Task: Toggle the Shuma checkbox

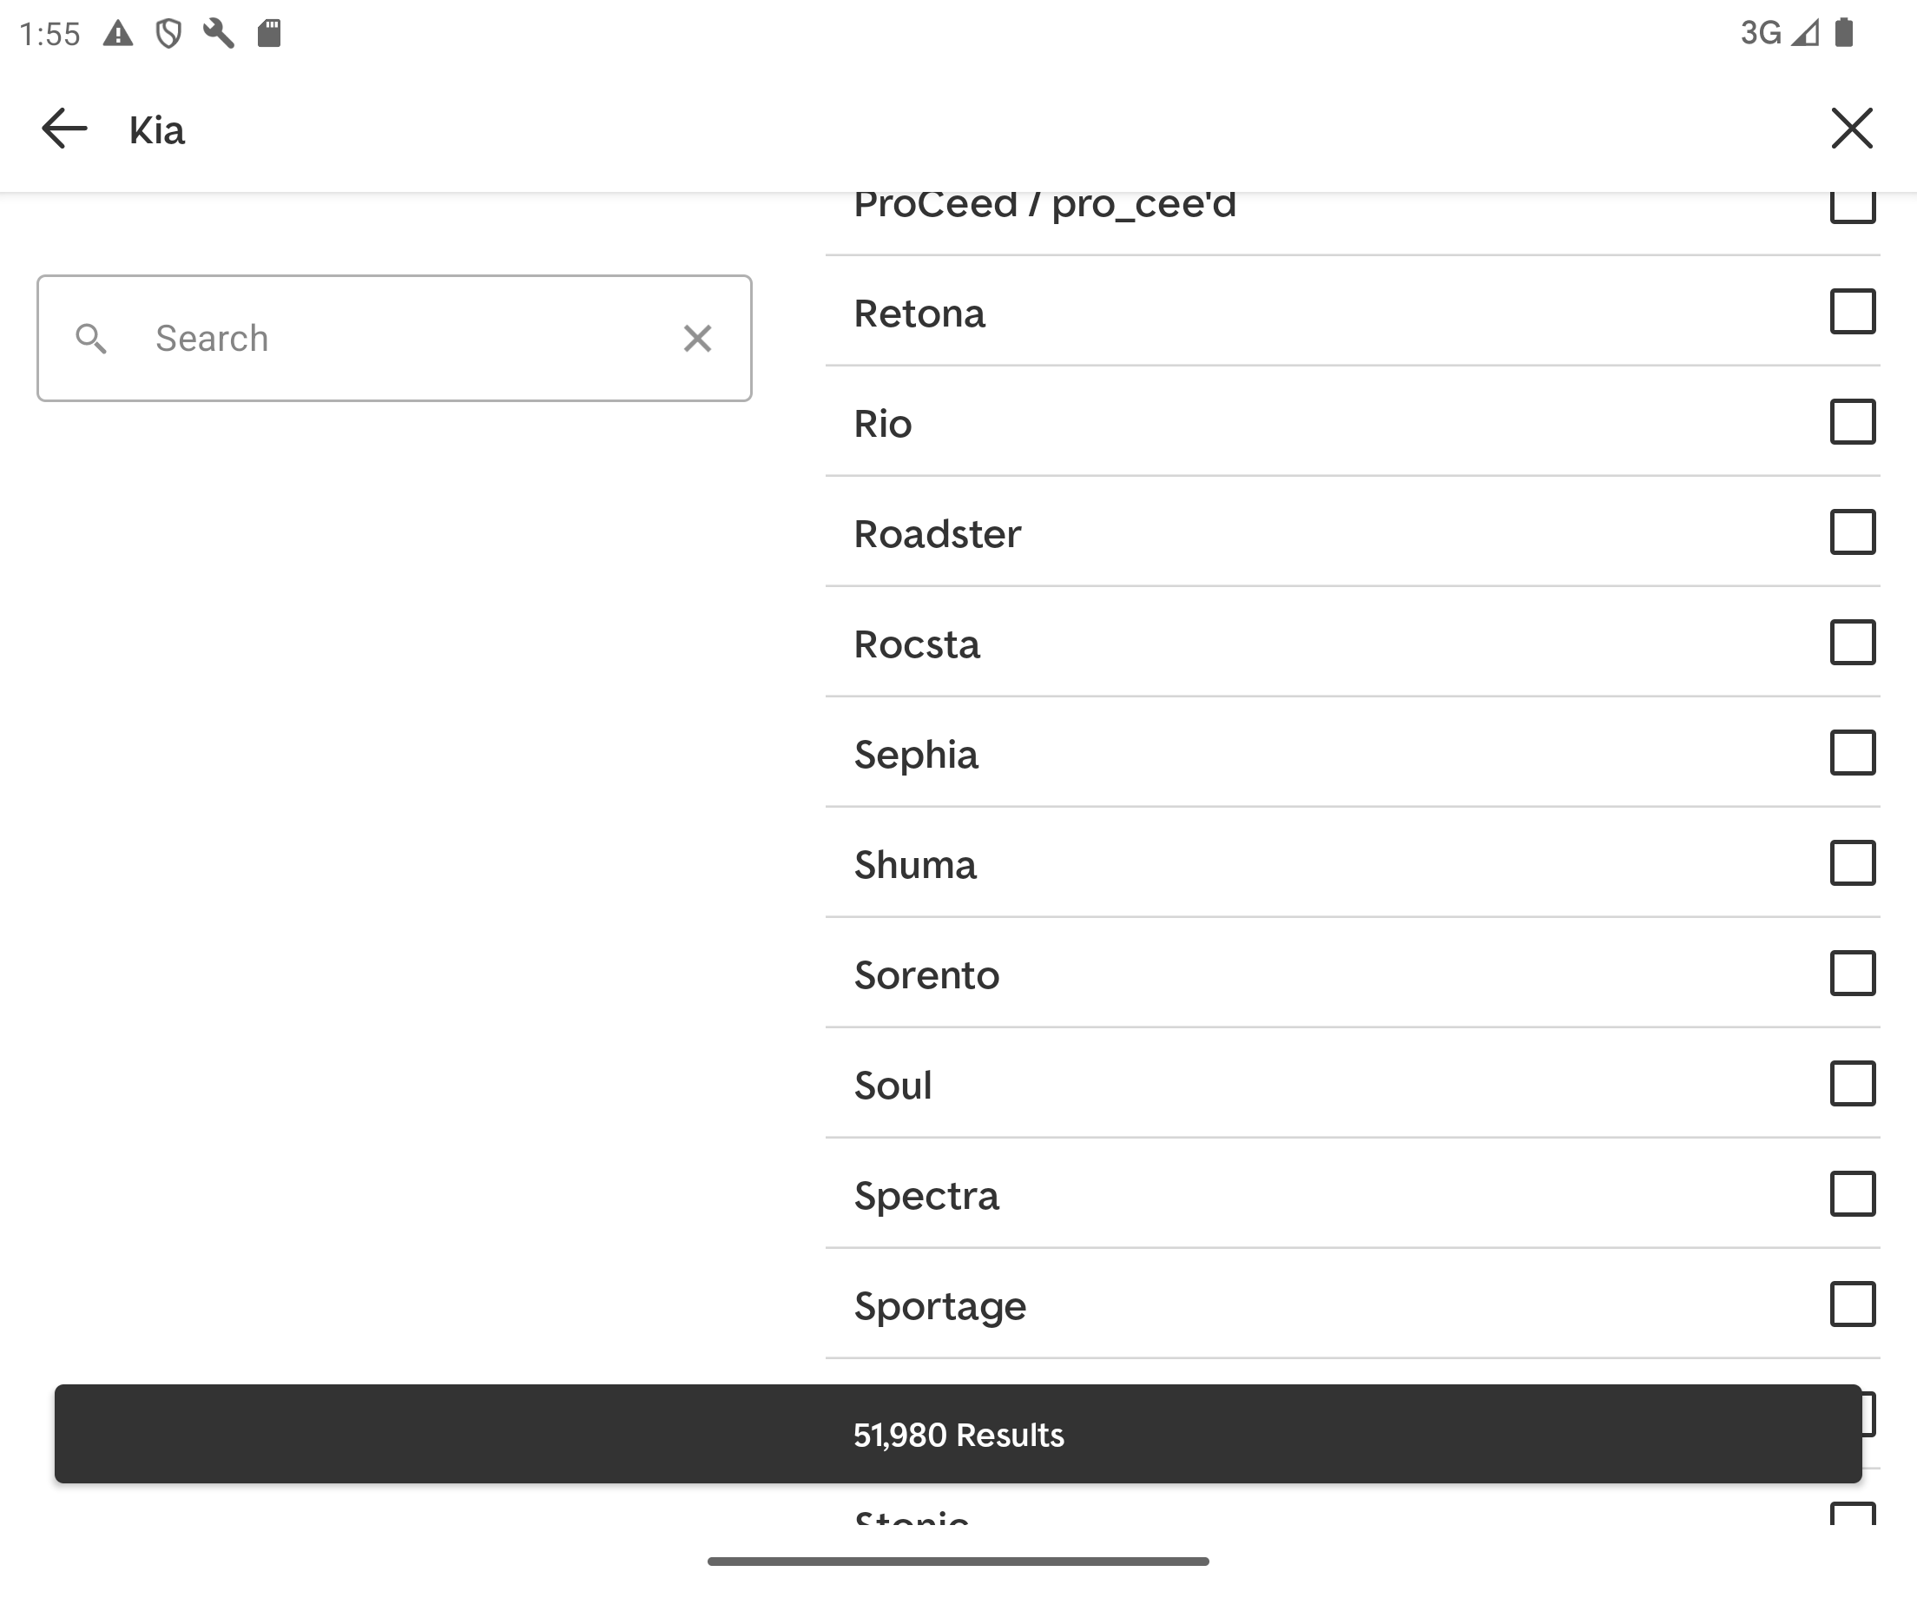Action: [x=1853, y=863]
